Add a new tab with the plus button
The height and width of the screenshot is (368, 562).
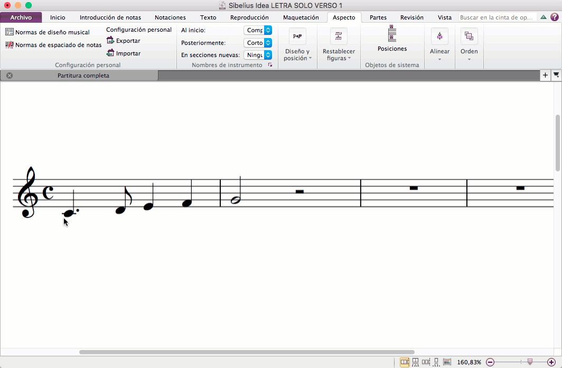(x=545, y=76)
